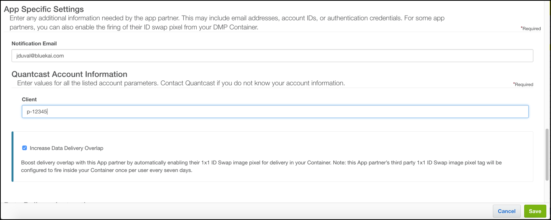Click the Client field label
Image resolution: width=551 pixels, height=220 pixels.
[x=29, y=99]
